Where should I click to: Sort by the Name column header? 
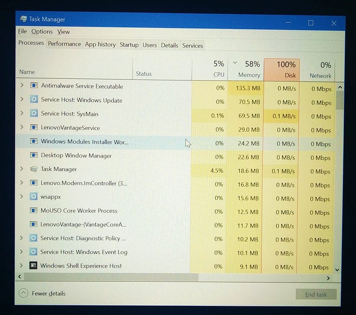74,68
